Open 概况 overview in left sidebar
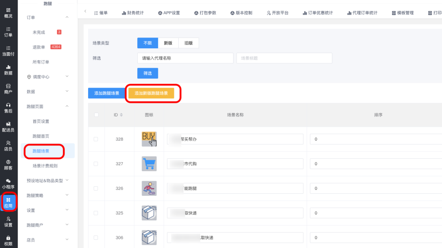The width and height of the screenshot is (442, 248). (8, 13)
